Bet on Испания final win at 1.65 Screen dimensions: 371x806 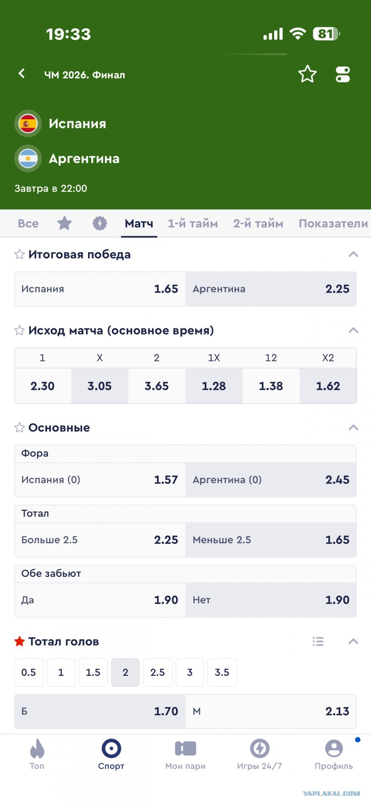tap(100, 289)
